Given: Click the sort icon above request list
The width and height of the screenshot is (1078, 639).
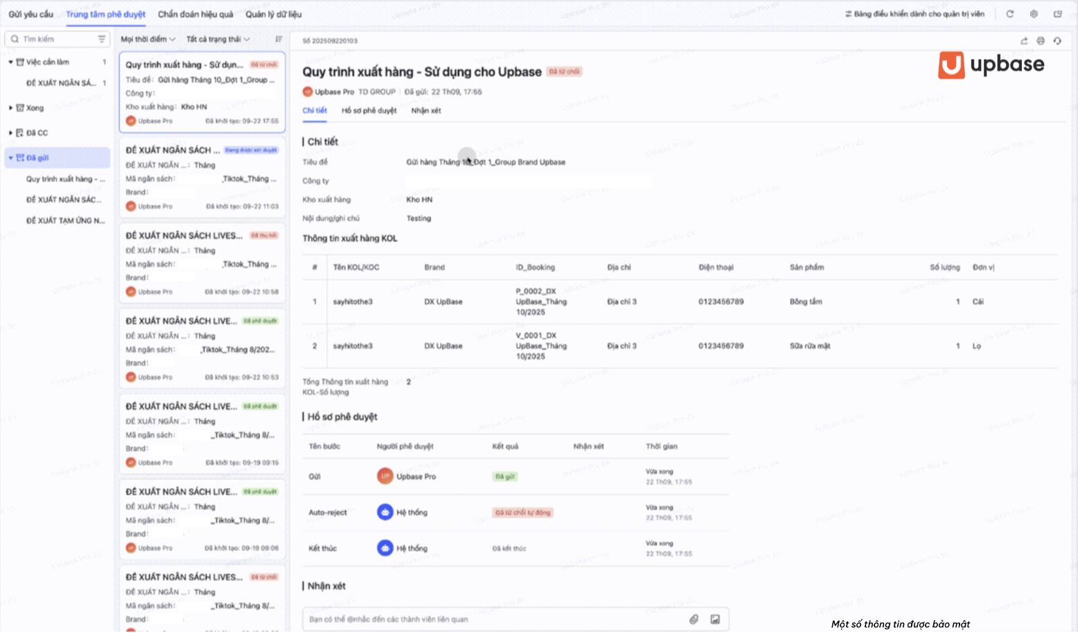Looking at the screenshot, I should click(279, 40).
